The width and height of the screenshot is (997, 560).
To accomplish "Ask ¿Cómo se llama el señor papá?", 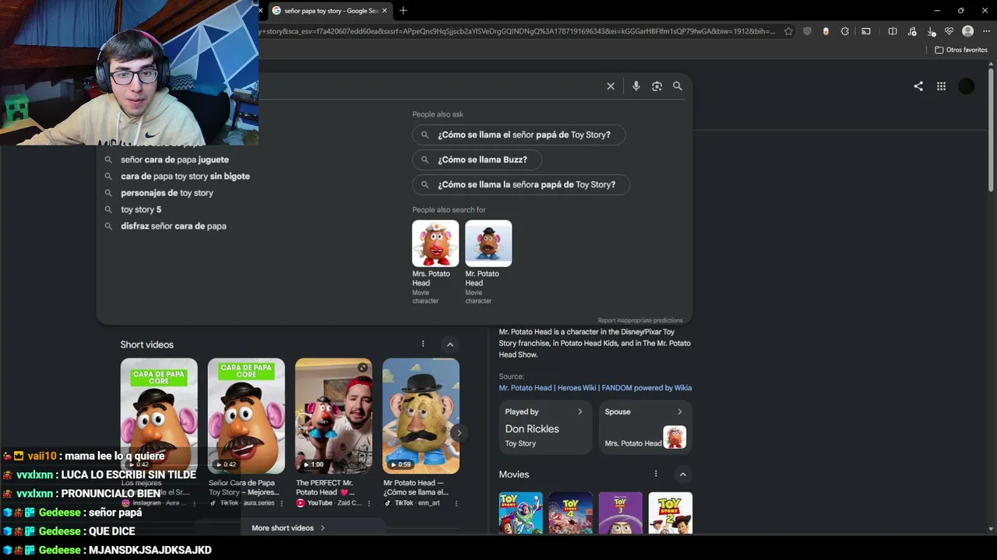I will pyautogui.click(x=519, y=135).
